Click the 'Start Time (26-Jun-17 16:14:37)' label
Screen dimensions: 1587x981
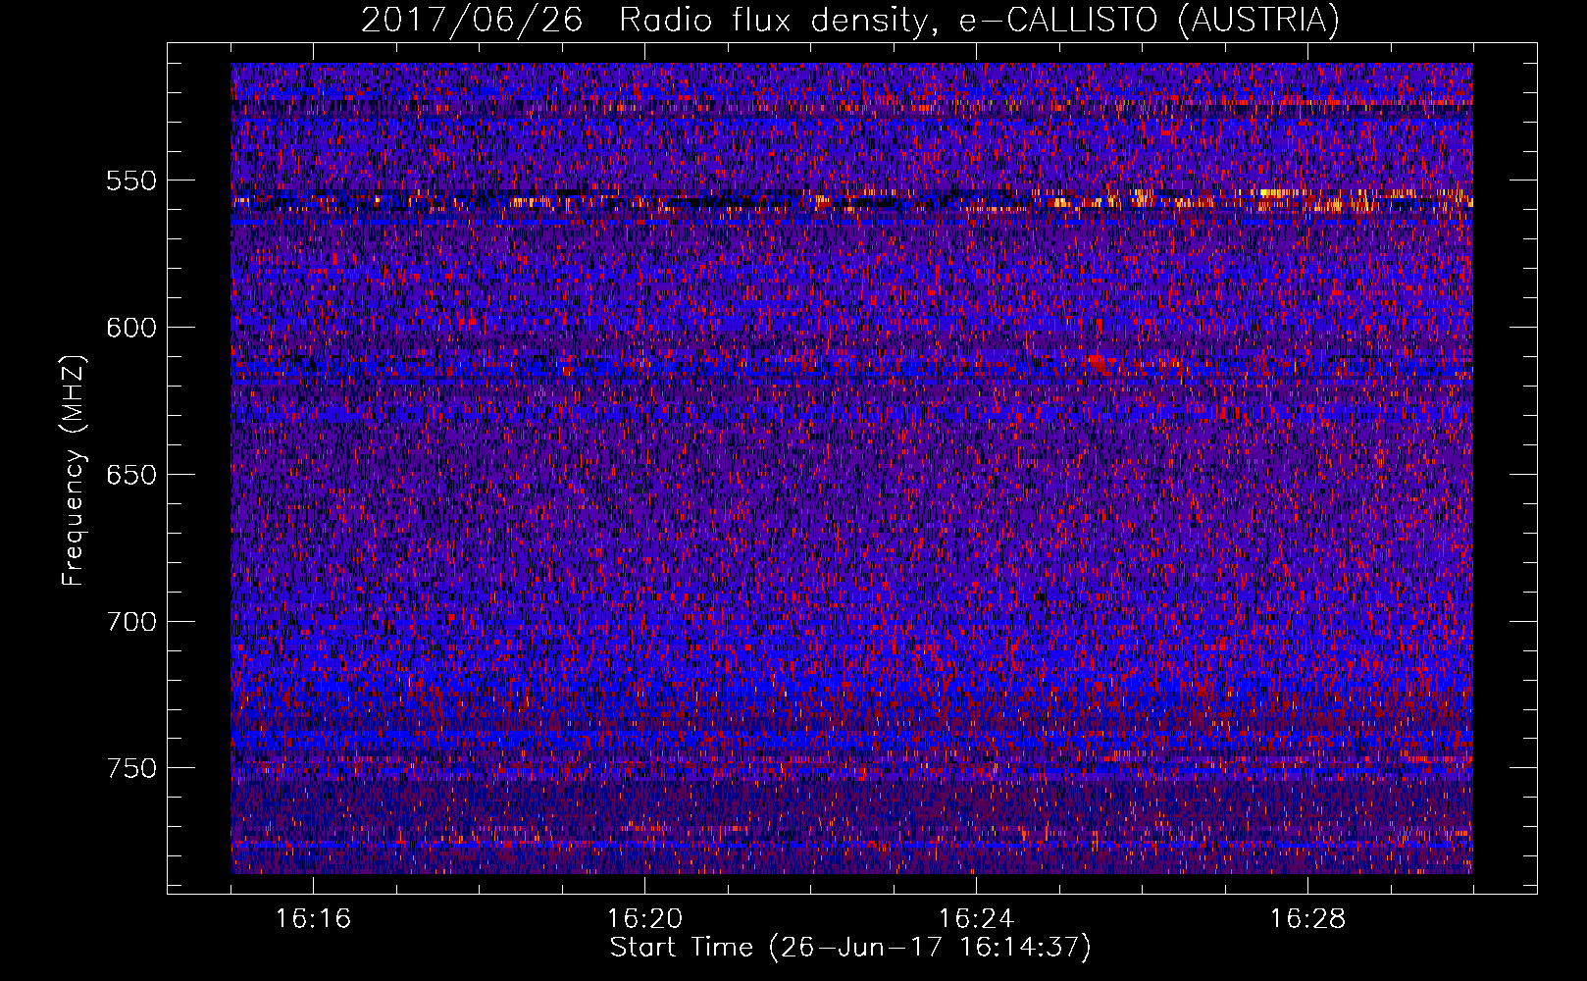(850, 948)
